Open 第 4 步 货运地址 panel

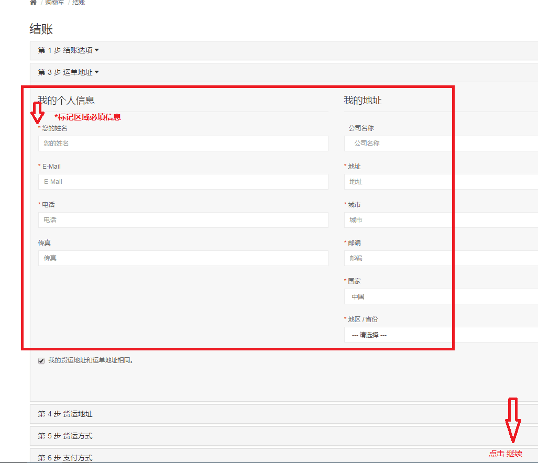tap(65, 414)
